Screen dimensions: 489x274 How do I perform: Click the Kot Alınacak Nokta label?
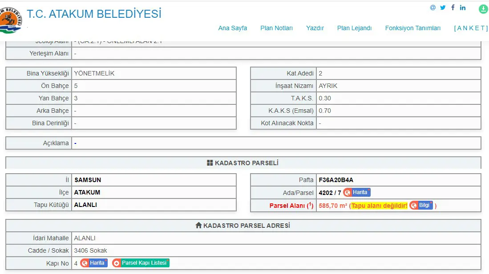tap(287, 123)
